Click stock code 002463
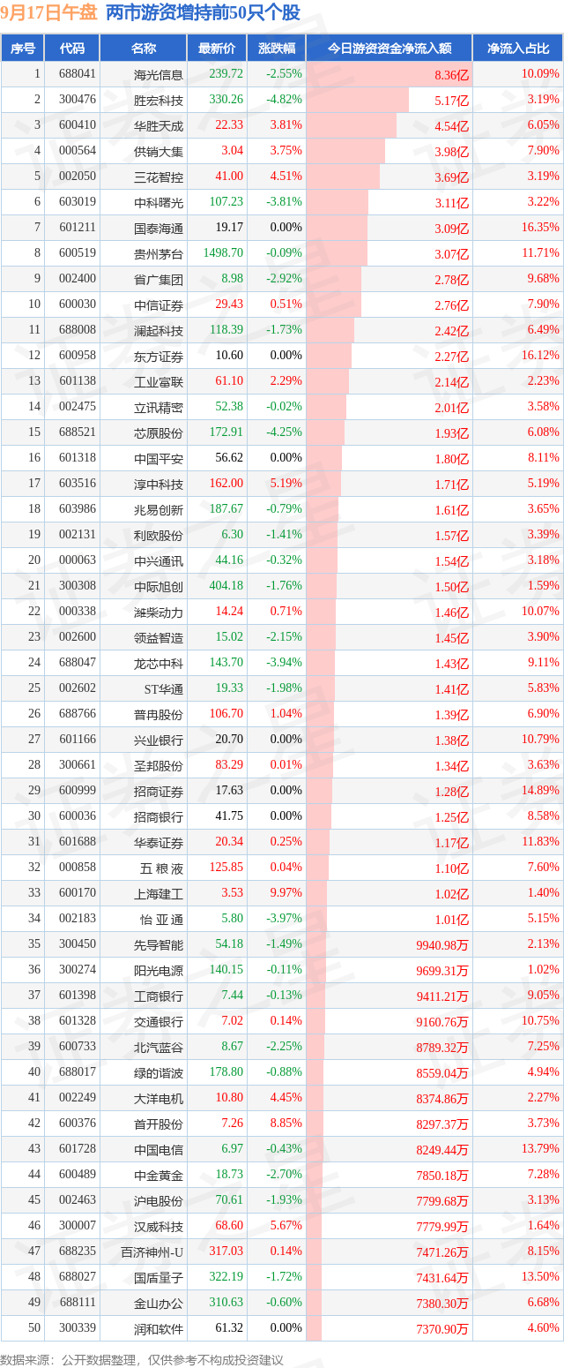Viewport: 564px width, 1368px height. coord(77,1201)
